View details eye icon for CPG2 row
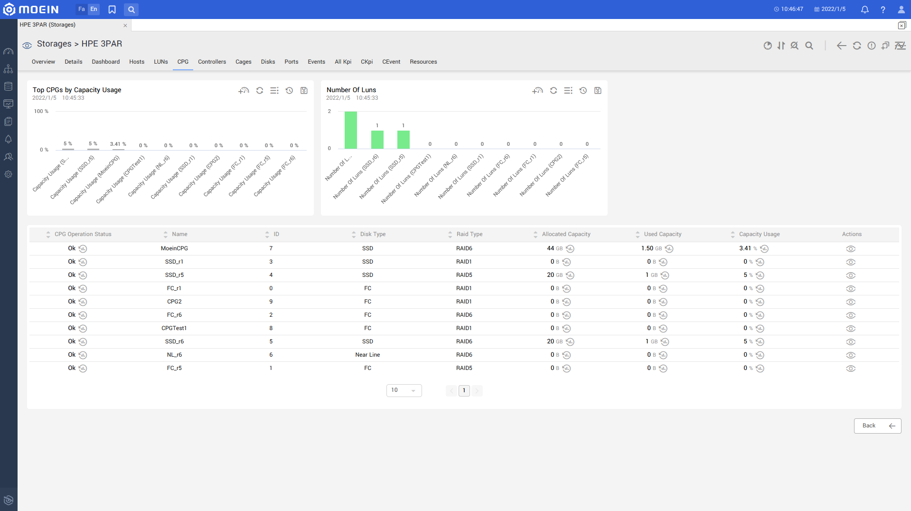 (851, 302)
